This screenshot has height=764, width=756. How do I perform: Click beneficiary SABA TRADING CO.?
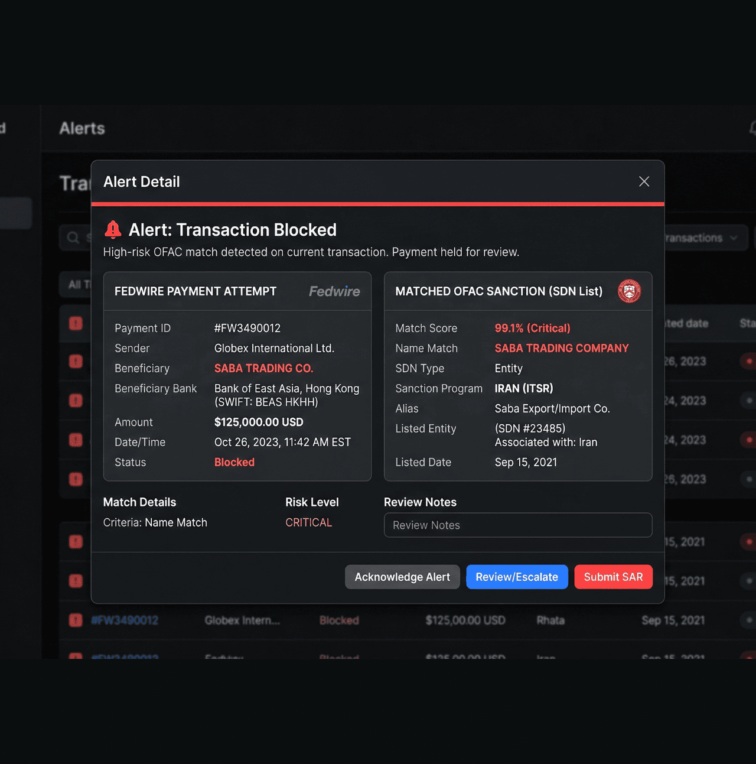pos(263,368)
